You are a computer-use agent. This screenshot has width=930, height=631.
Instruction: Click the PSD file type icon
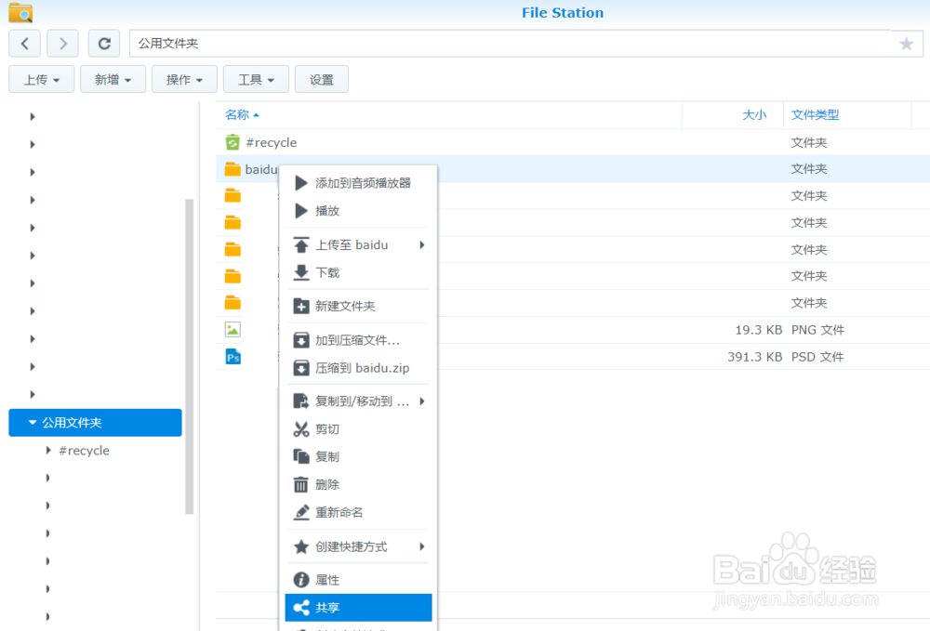coord(232,356)
